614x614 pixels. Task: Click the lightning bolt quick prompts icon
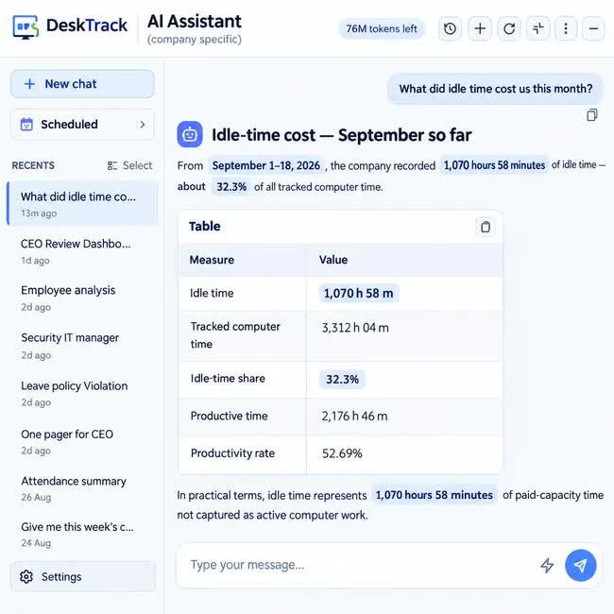pos(547,565)
